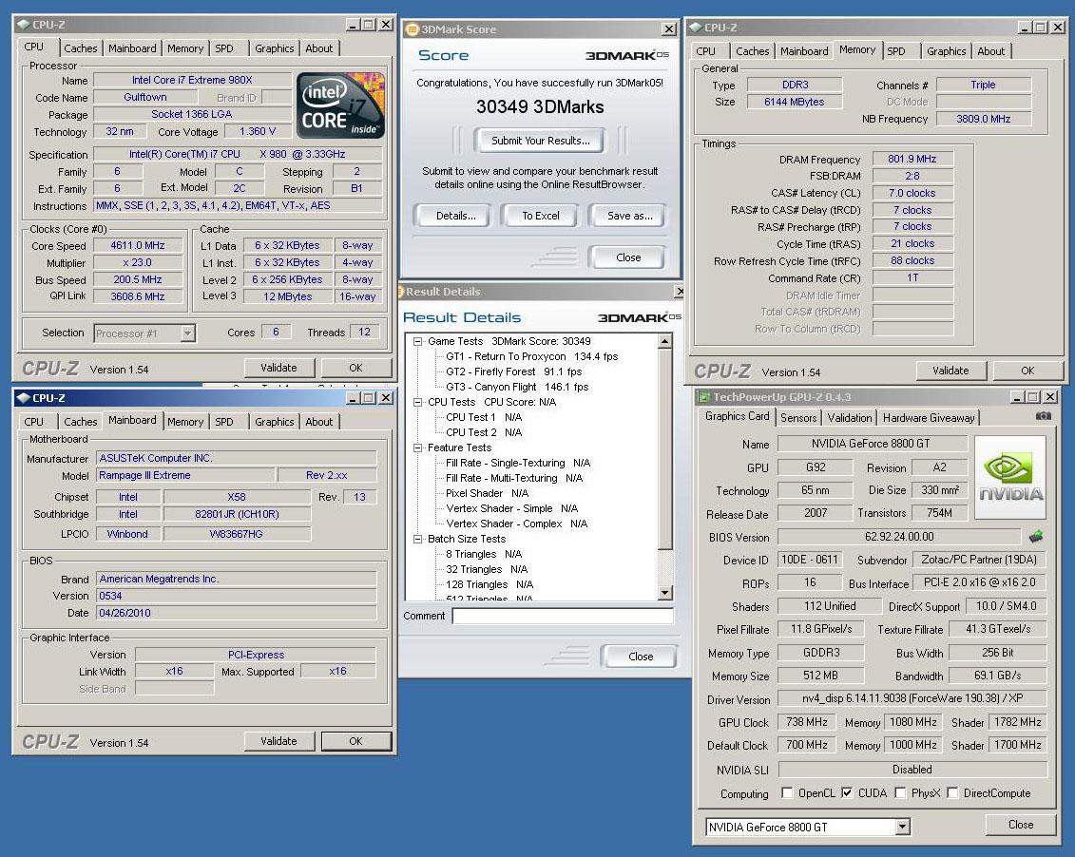Viewport: 1075px width, 857px height.
Task: Click the Rampage III Extreme model field
Action: click(185, 475)
